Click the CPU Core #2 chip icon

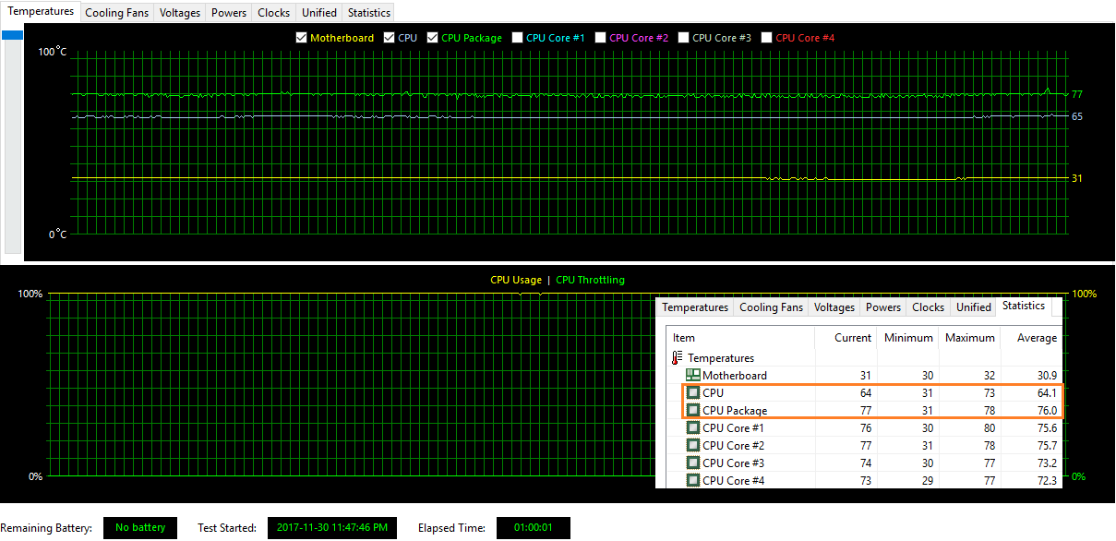click(692, 446)
